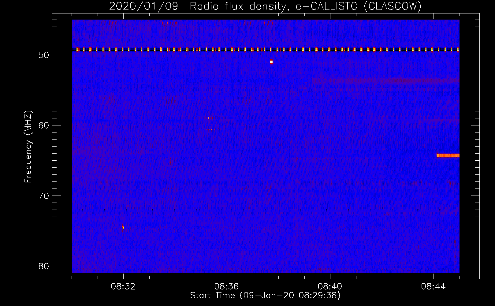Image resolution: width=495 pixels, height=306 pixels.
Task: Click the 08:36 time tick label
Action: [x=226, y=287]
